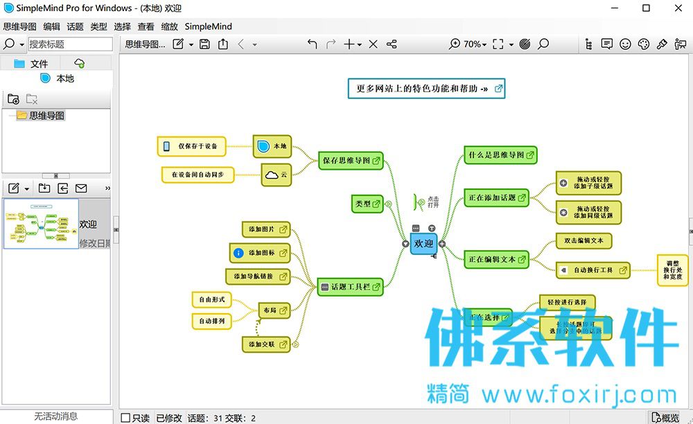Click the search magnifier in main toolbar
693x424 pixels.
(543, 44)
